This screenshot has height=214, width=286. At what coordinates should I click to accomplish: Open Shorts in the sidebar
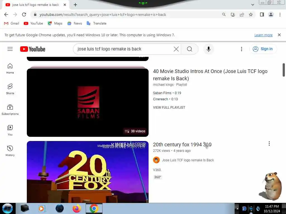pyautogui.click(x=10, y=89)
